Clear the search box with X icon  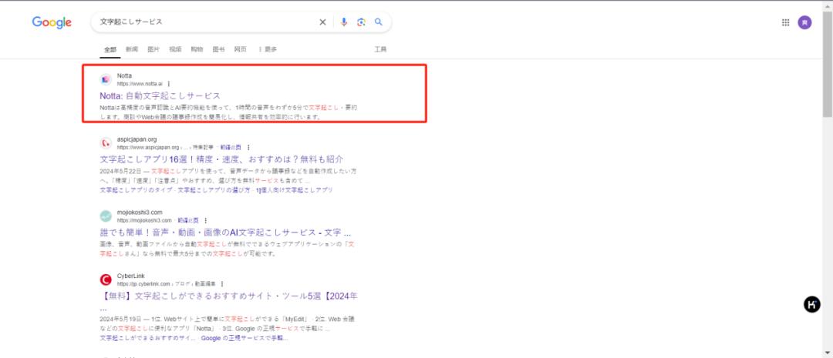click(x=322, y=22)
